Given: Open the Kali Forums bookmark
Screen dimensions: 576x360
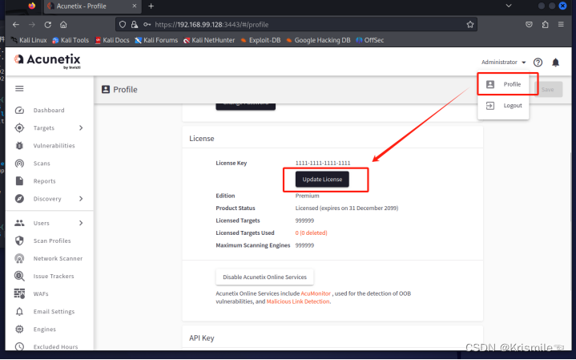Looking at the screenshot, I should 156,40.
